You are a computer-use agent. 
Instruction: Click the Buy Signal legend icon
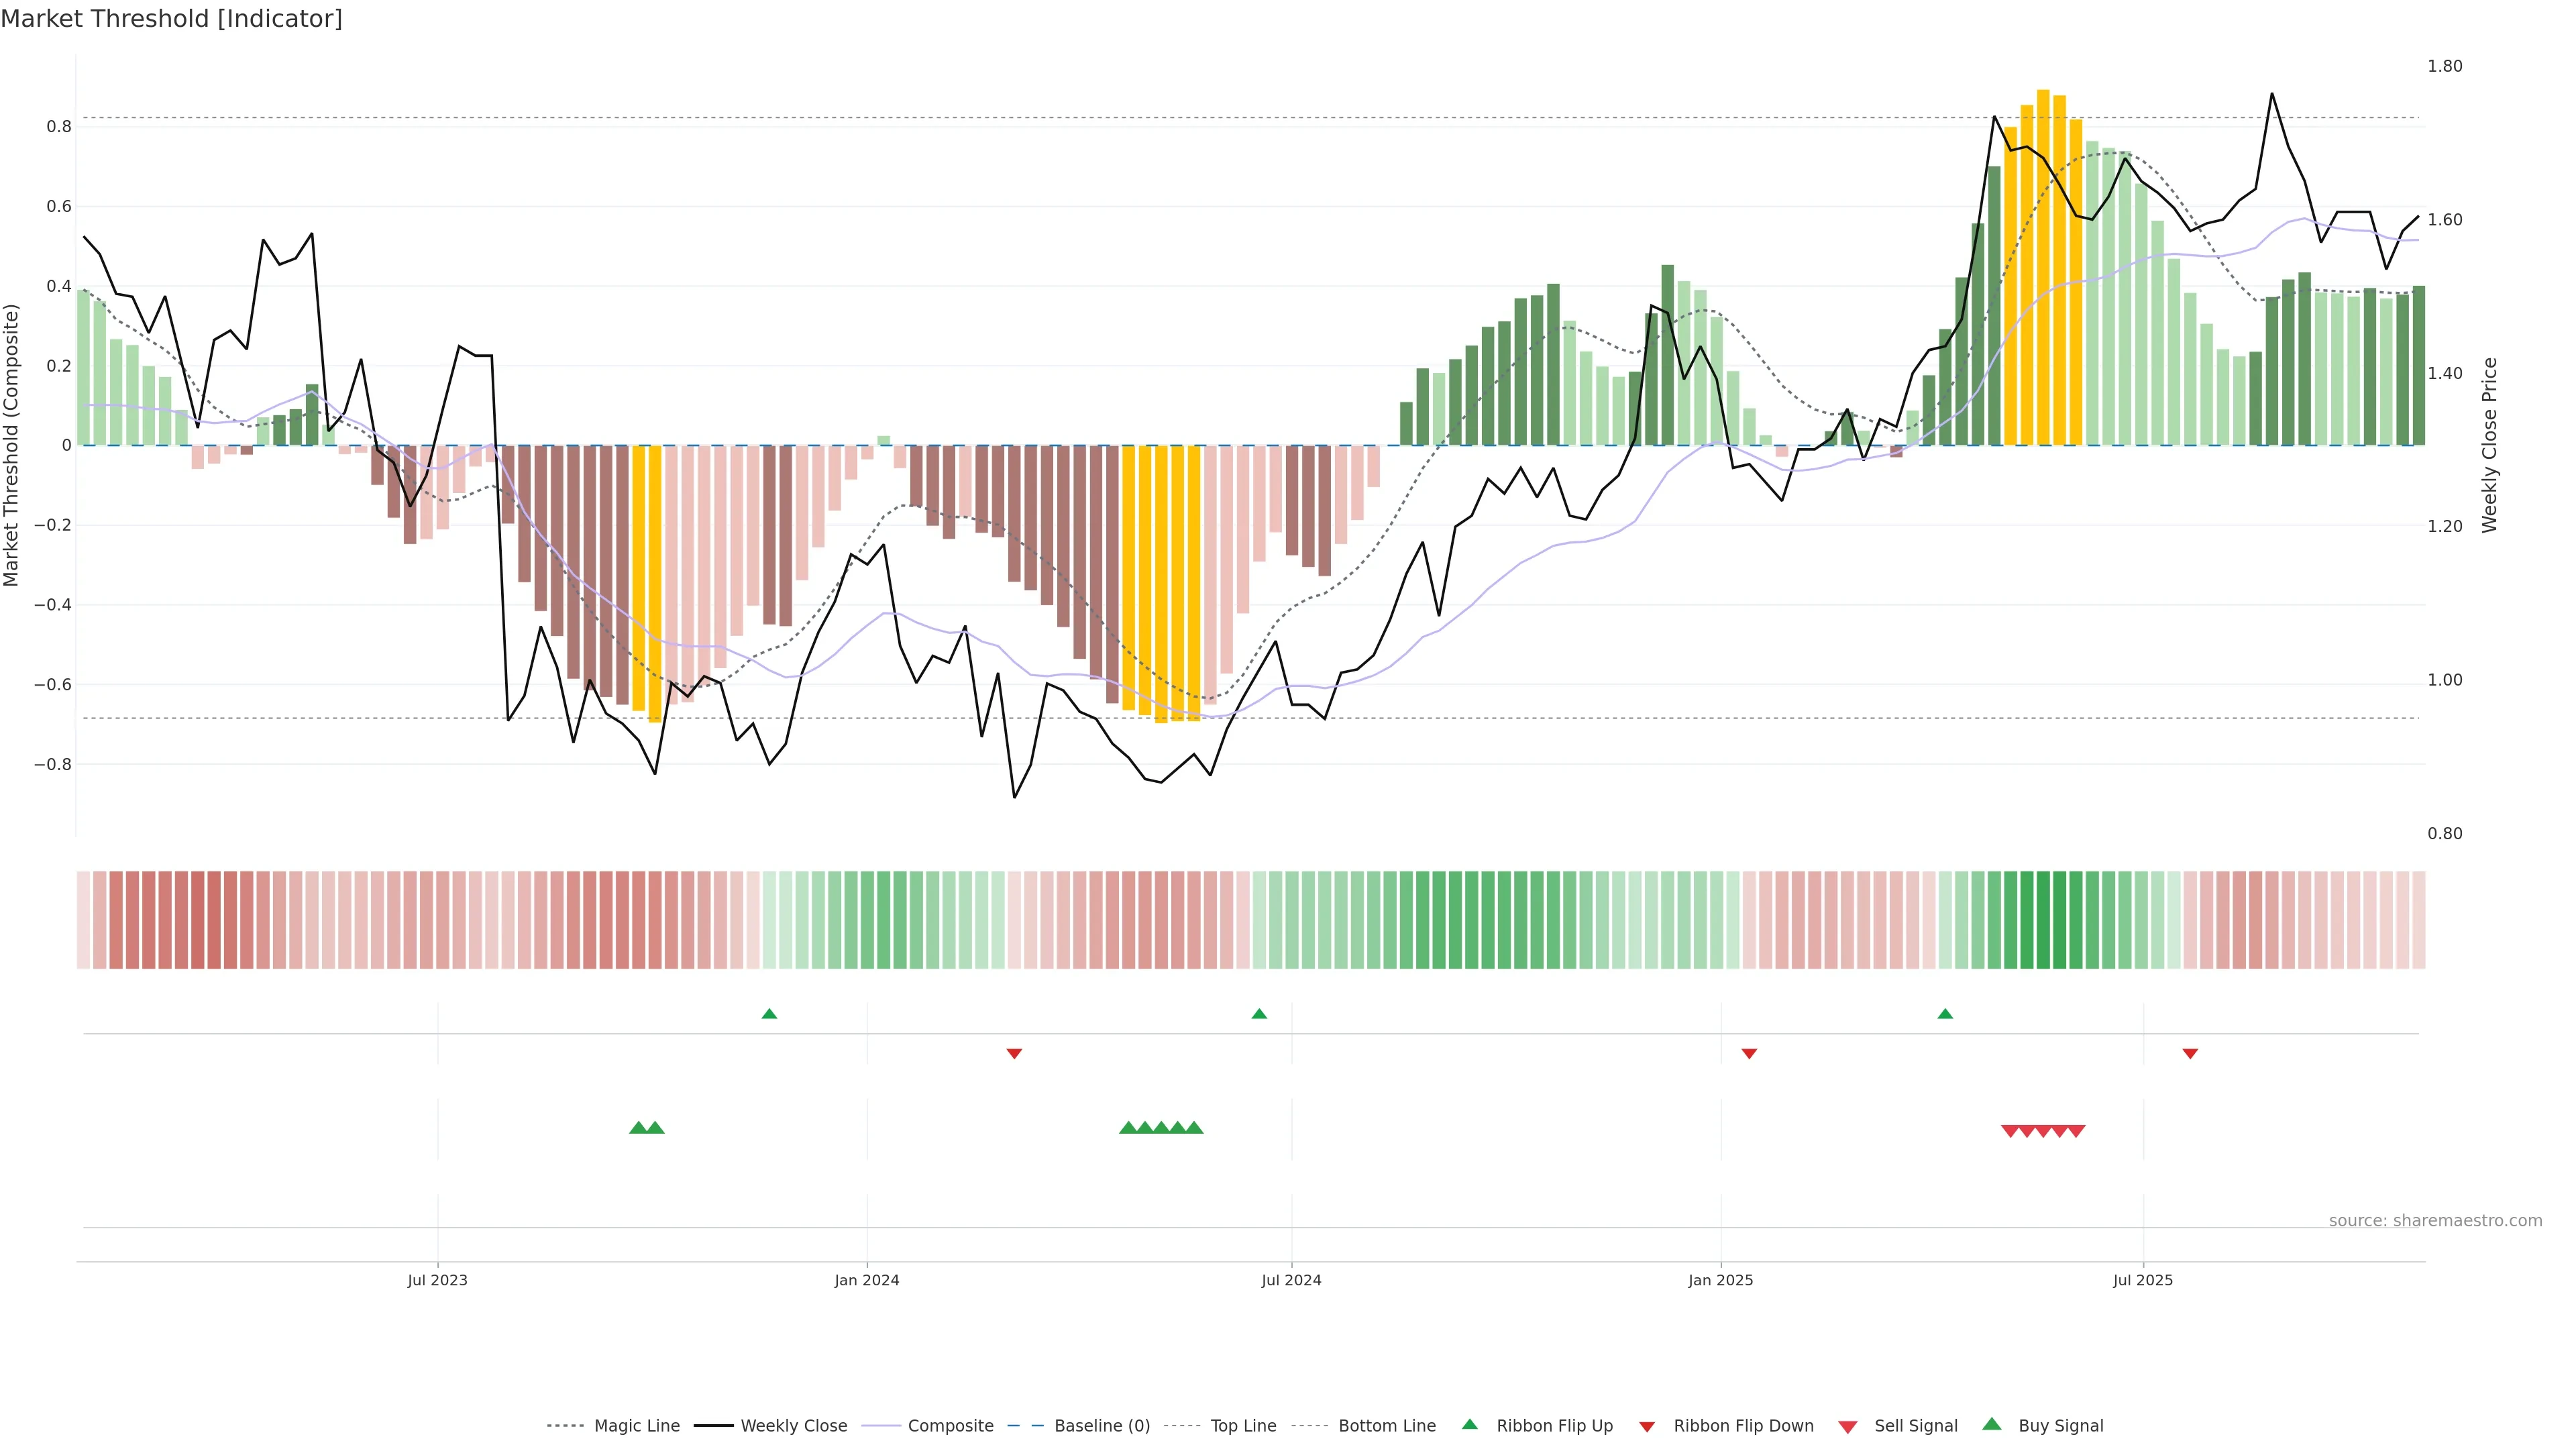pos(1991,1424)
